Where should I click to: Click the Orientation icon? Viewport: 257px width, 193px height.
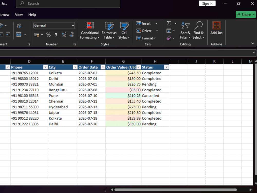point(2,25)
